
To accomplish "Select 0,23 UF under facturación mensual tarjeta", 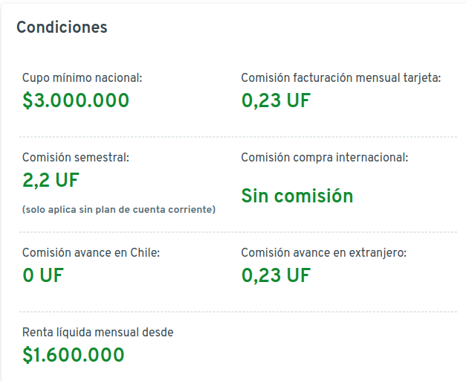I will pos(276,100).
